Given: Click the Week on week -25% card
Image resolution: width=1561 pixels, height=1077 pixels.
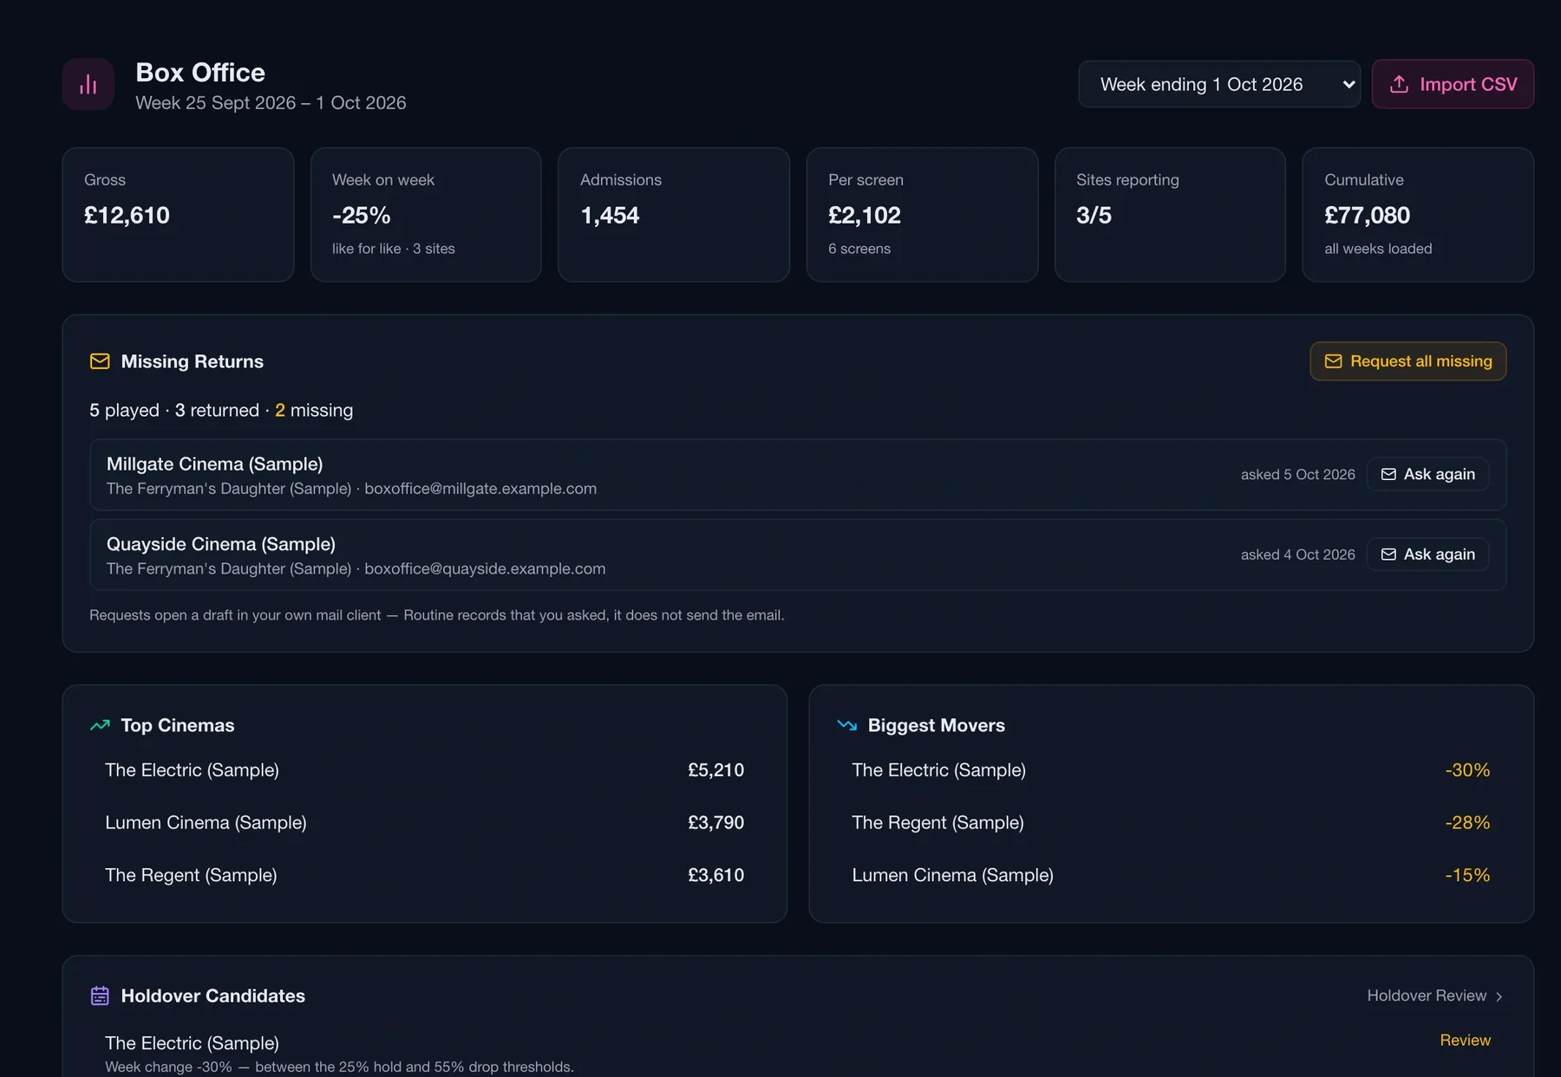Looking at the screenshot, I should (426, 215).
